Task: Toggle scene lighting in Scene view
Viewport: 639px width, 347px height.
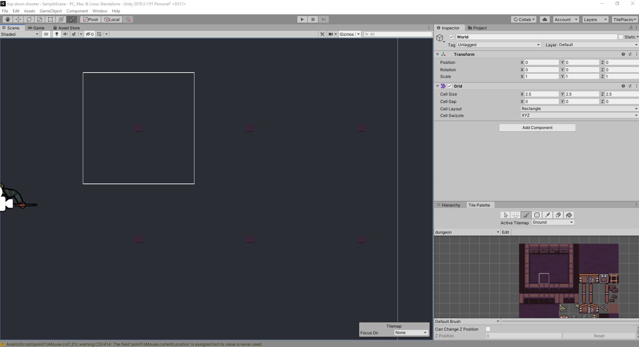Action: pyautogui.click(x=56, y=34)
